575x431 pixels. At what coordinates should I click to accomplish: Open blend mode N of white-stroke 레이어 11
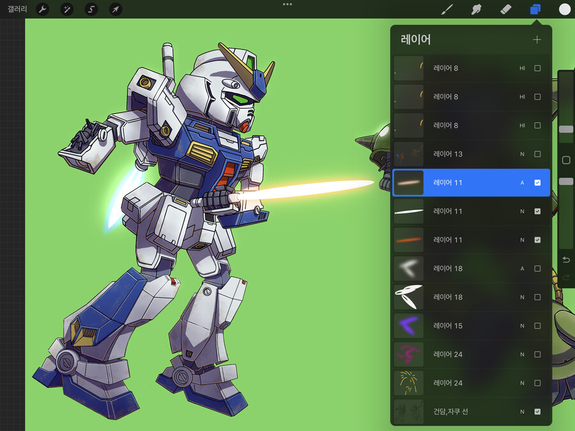(522, 211)
